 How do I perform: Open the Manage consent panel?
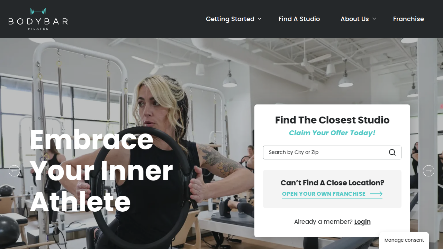point(404,240)
